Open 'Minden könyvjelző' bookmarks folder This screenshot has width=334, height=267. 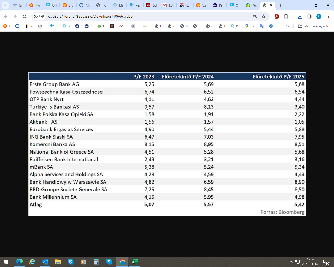coord(314,26)
